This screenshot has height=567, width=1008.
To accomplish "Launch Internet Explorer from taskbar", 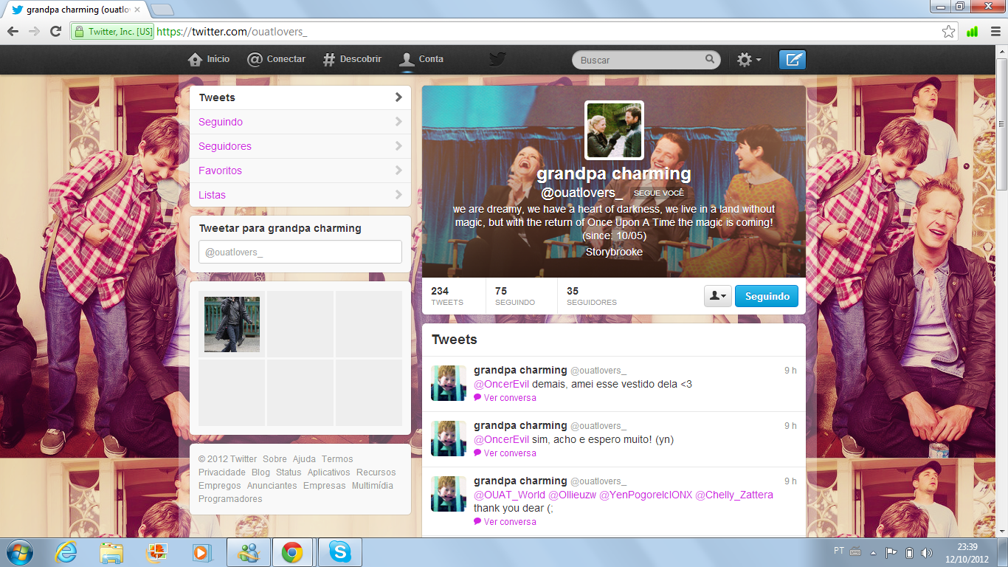I will [x=66, y=552].
